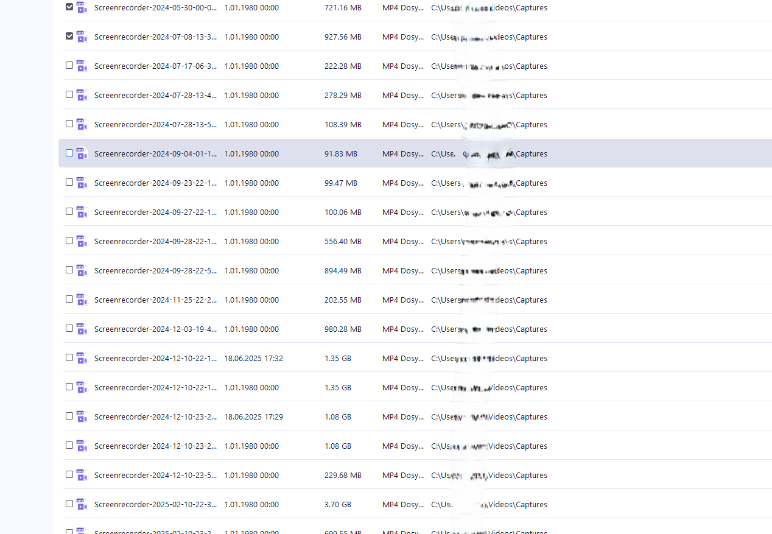Click MP4 icon of file dated 18.06.2025 17:29
The height and width of the screenshot is (534, 772).
(x=82, y=416)
